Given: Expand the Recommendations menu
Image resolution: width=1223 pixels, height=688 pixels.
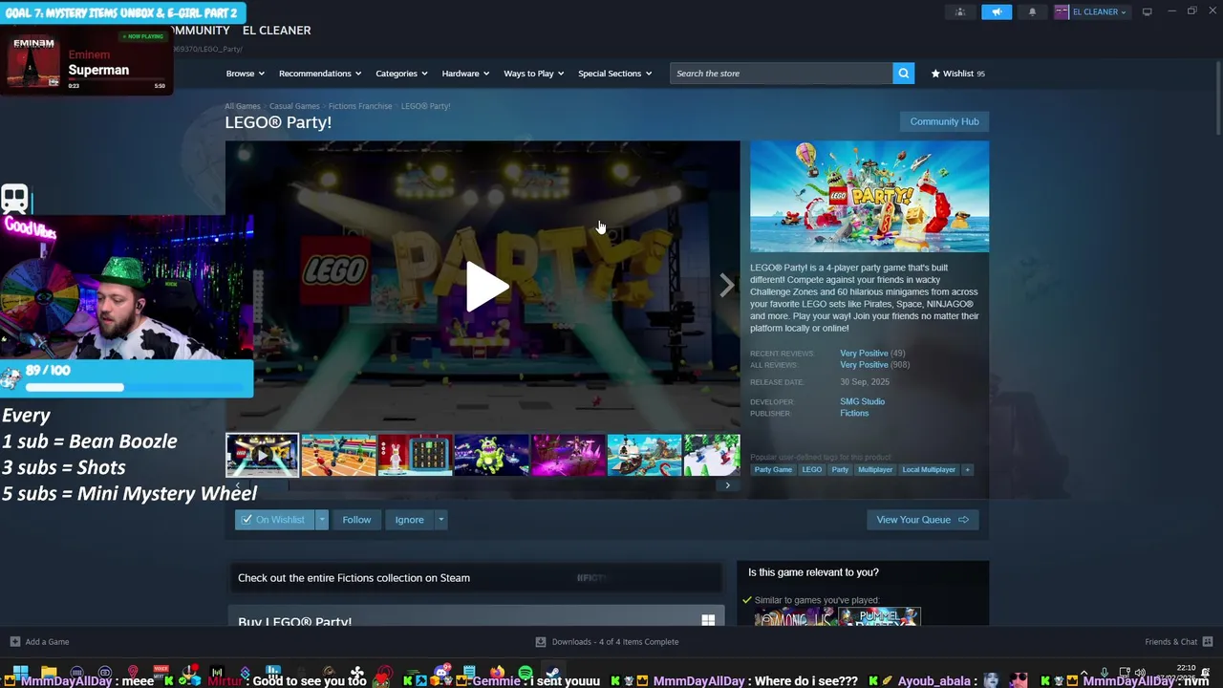Looking at the screenshot, I should (319, 74).
